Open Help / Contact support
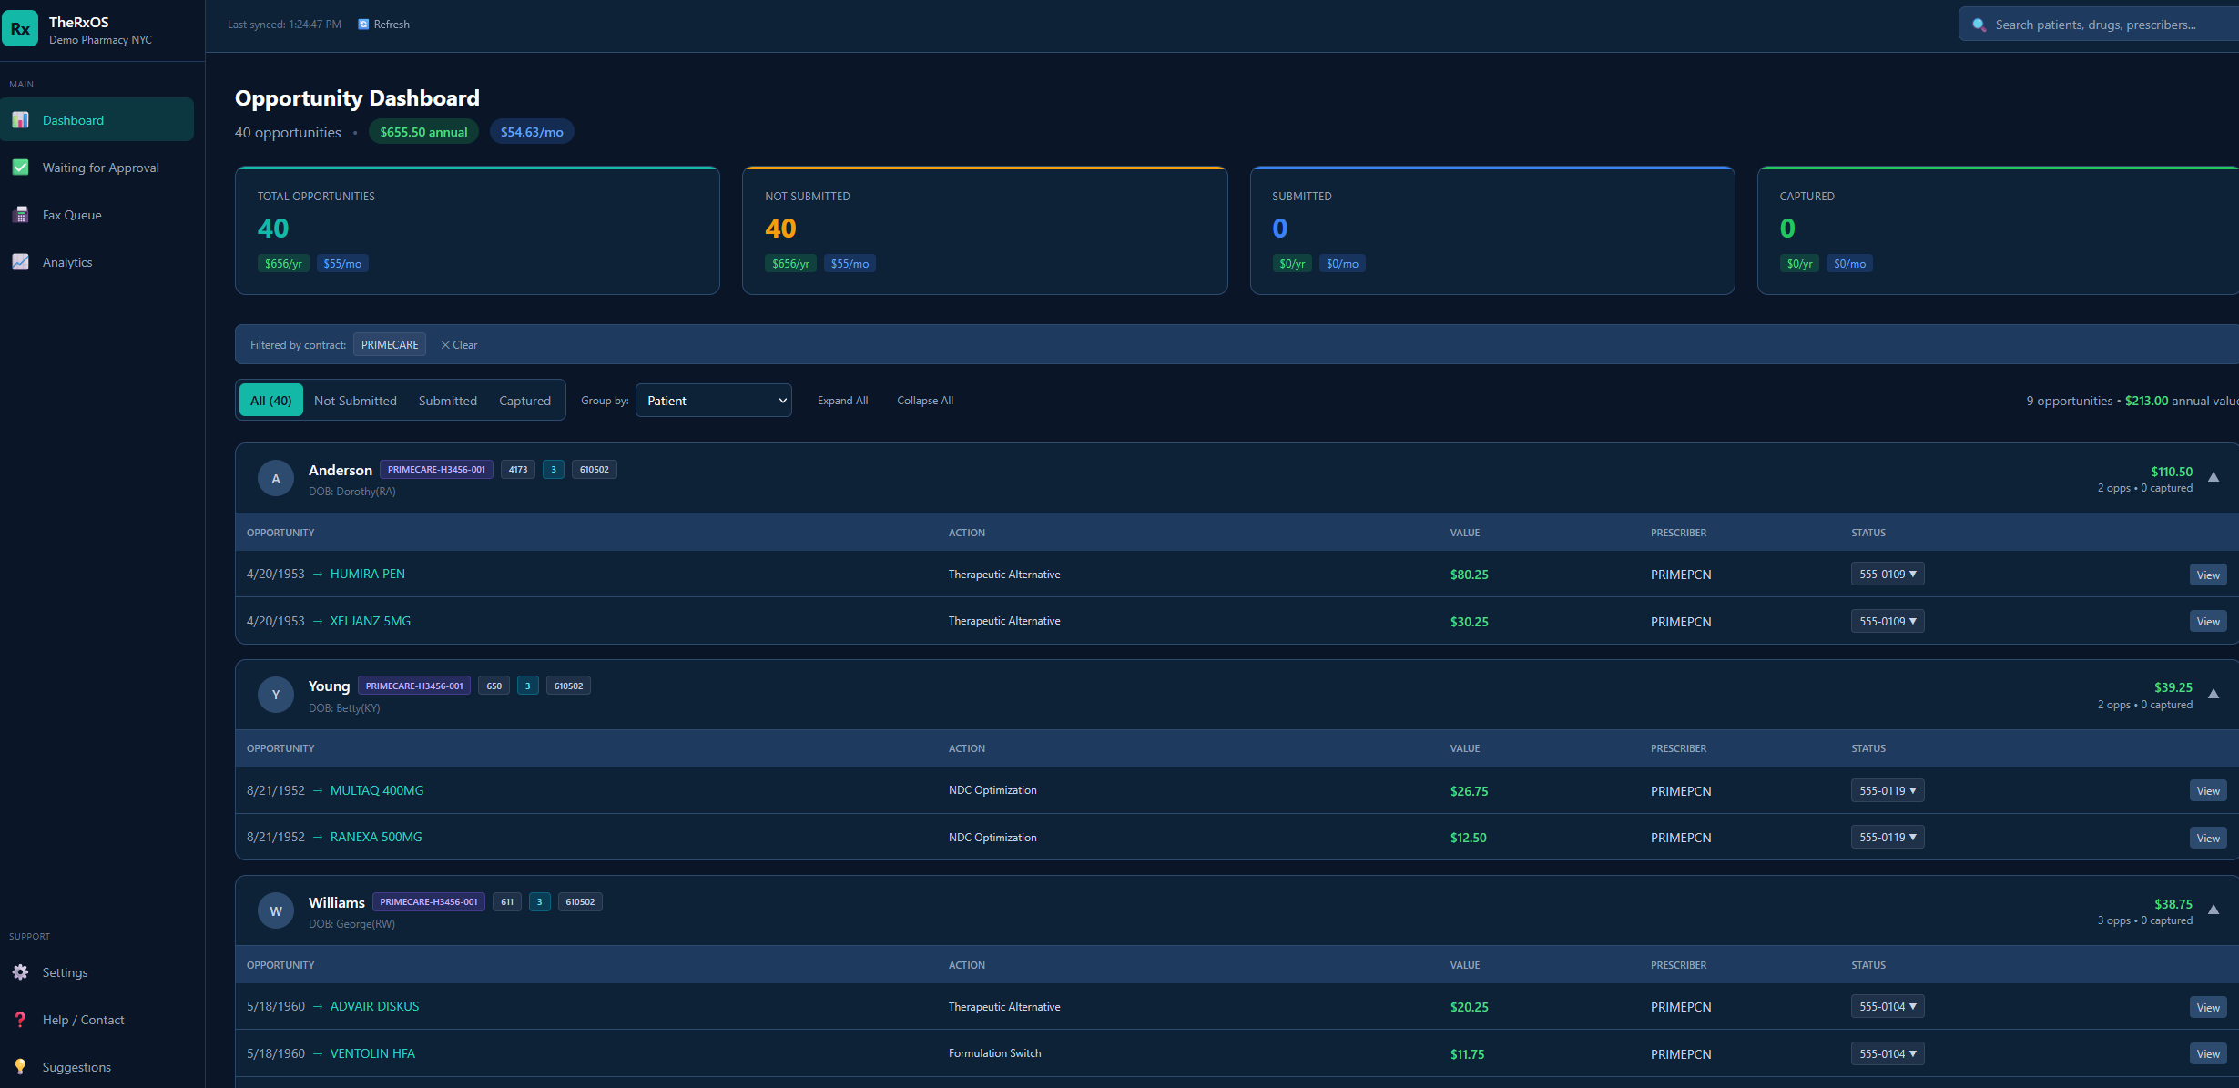 click(x=84, y=1019)
